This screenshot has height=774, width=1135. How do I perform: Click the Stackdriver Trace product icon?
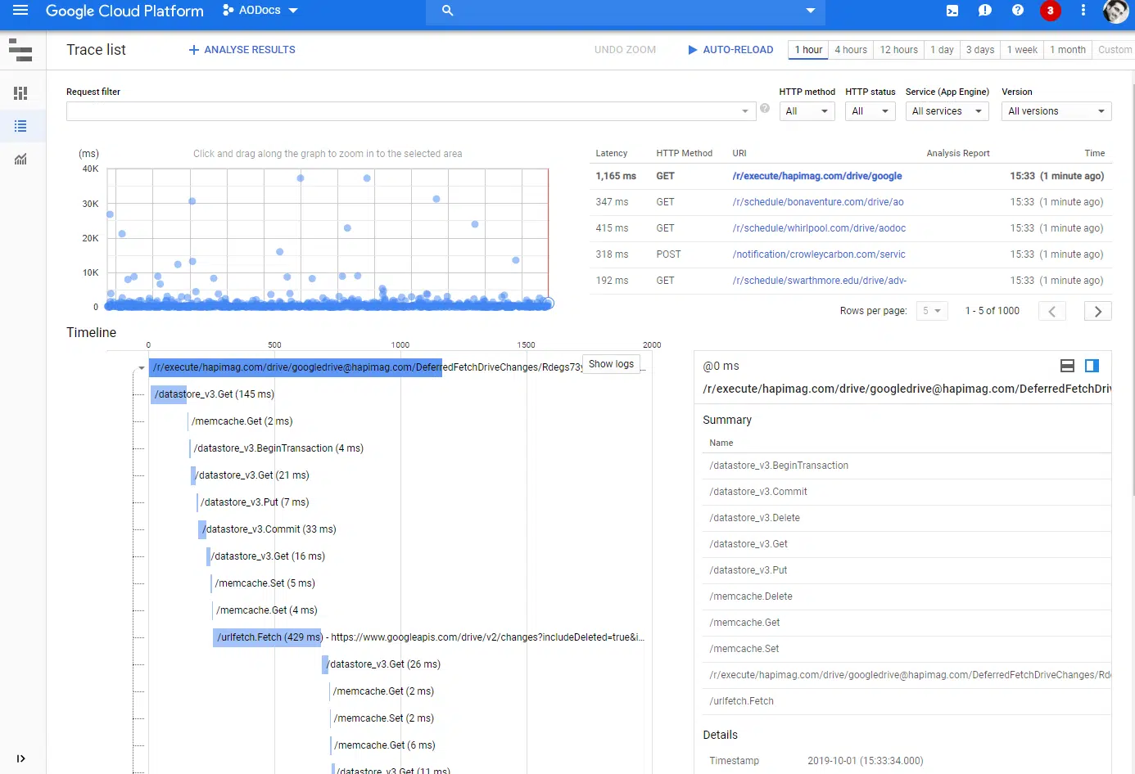[x=20, y=50]
